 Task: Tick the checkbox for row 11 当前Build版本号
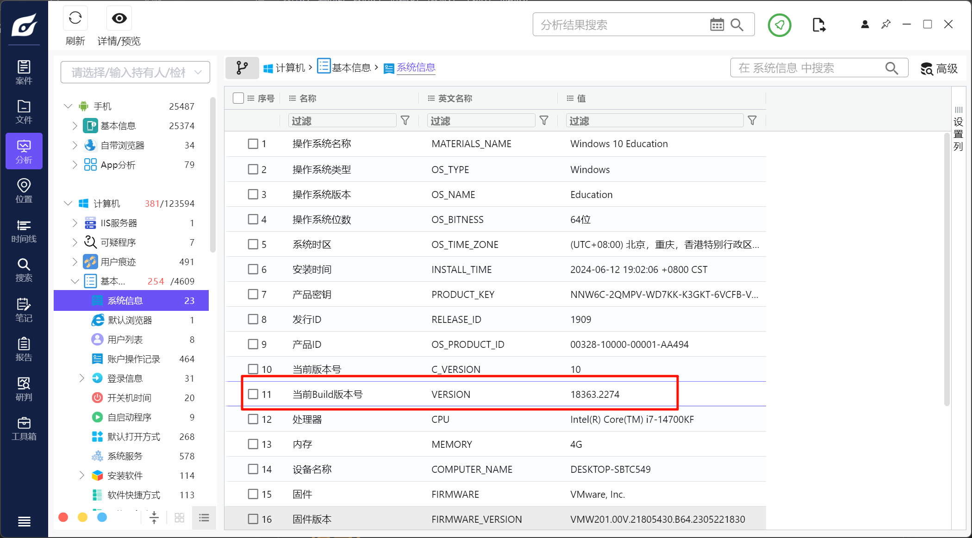pos(253,394)
